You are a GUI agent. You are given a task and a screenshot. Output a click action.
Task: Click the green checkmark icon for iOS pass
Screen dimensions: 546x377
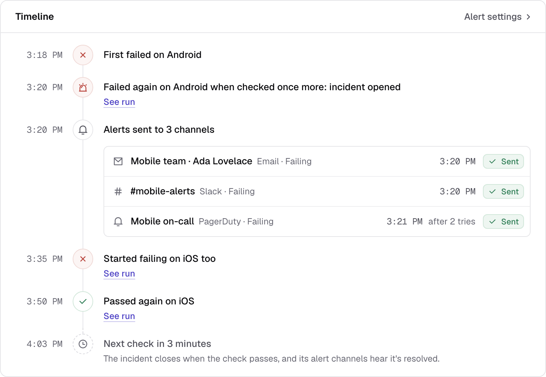[x=83, y=301]
